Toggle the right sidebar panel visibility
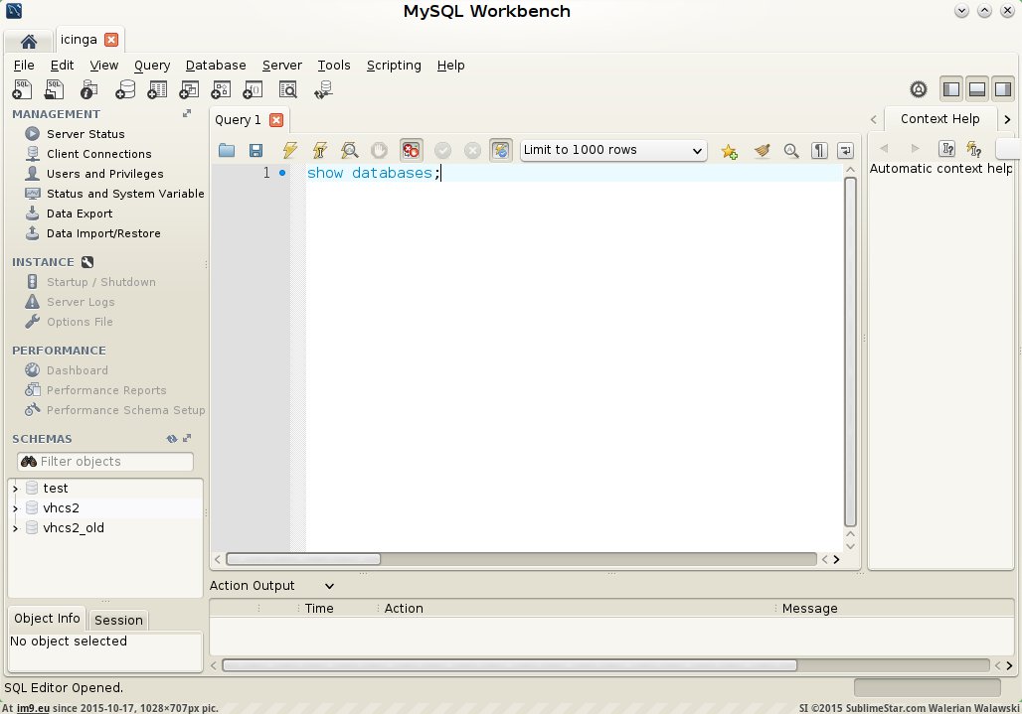This screenshot has width=1022, height=714. pos(1003,89)
